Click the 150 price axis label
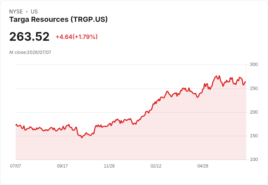Viewport: 268px width, 185px height. (254, 136)
